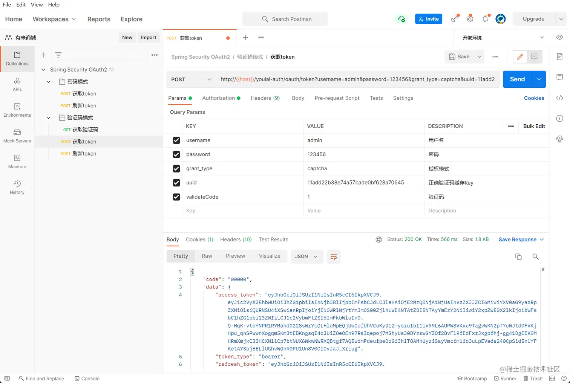Switch to the Authorization tab
The width and height of the screenshot is (570, 383).
click(x=221, y=98)
